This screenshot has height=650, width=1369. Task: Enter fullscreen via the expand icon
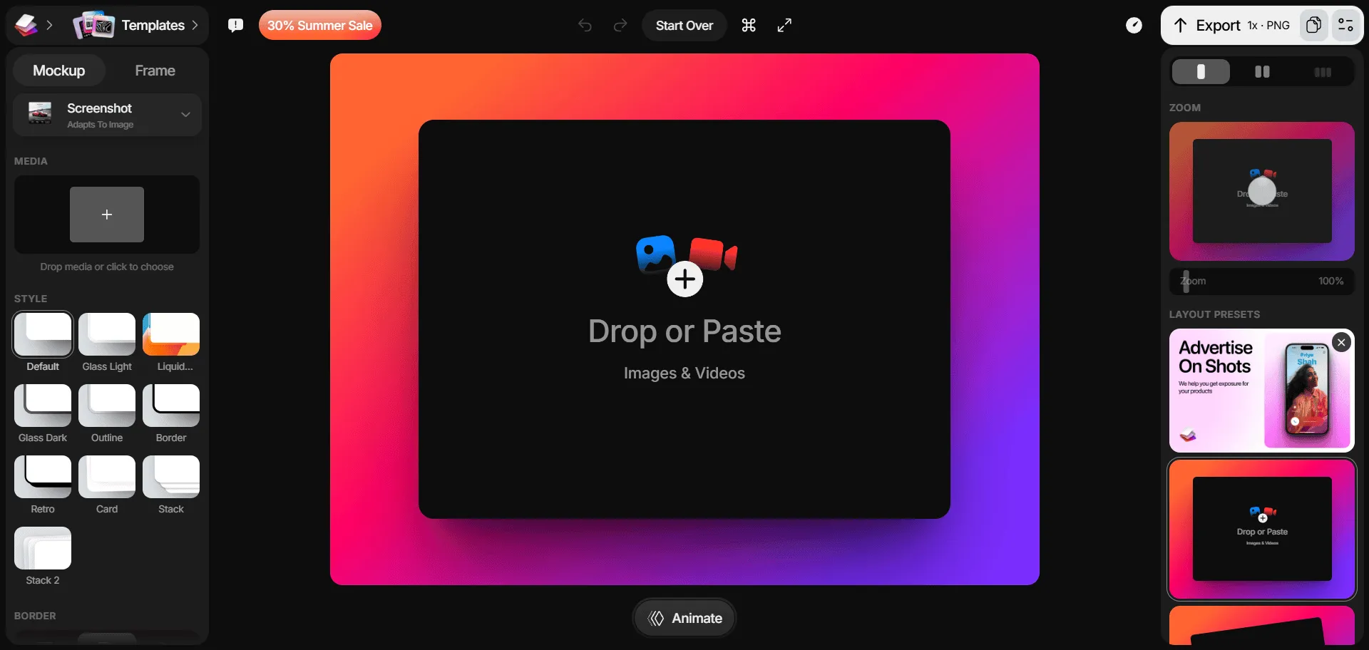(x=784, y=25)
